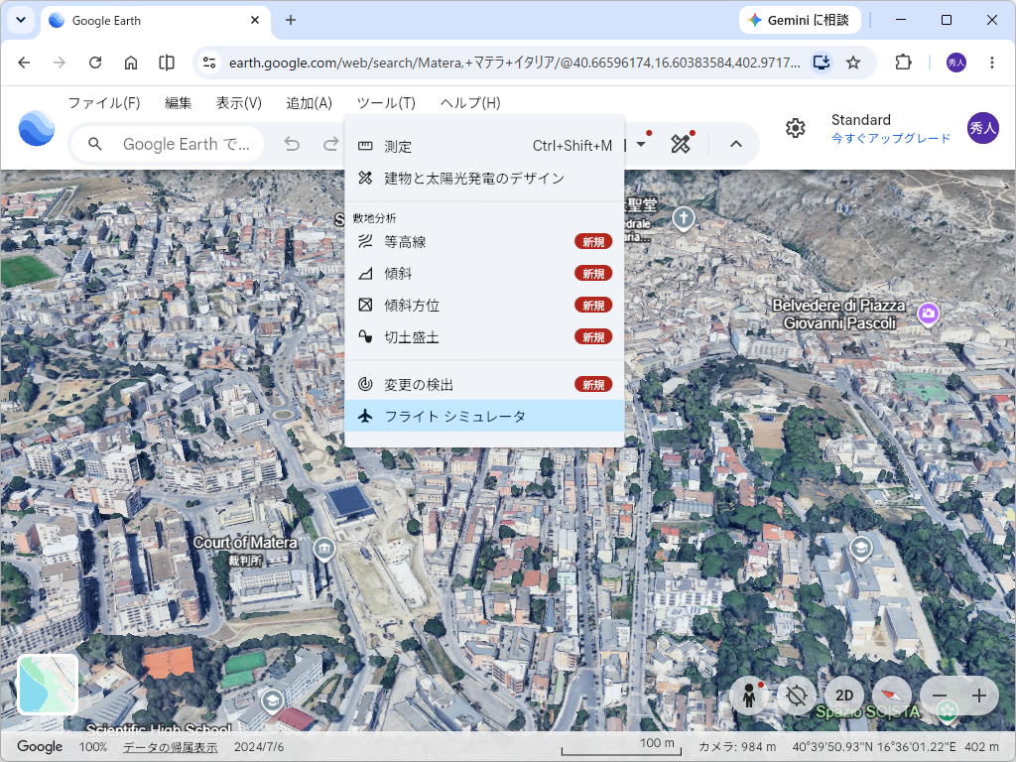Open dropdown arrow beside the toolbar tool

(641, 144)
